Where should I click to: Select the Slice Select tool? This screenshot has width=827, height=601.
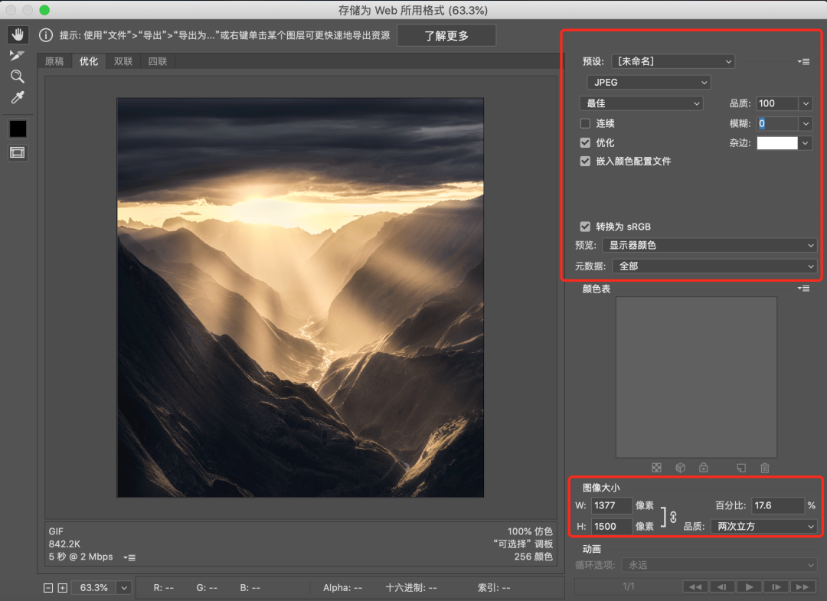point(17,55)
